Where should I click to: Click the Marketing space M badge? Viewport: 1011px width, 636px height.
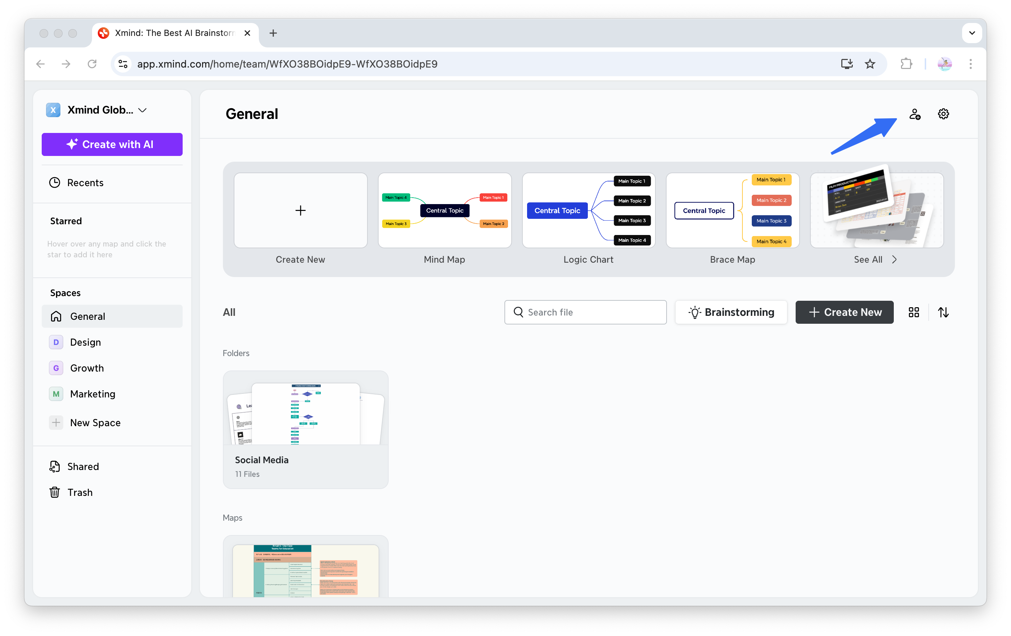click(x=56, y=394)
